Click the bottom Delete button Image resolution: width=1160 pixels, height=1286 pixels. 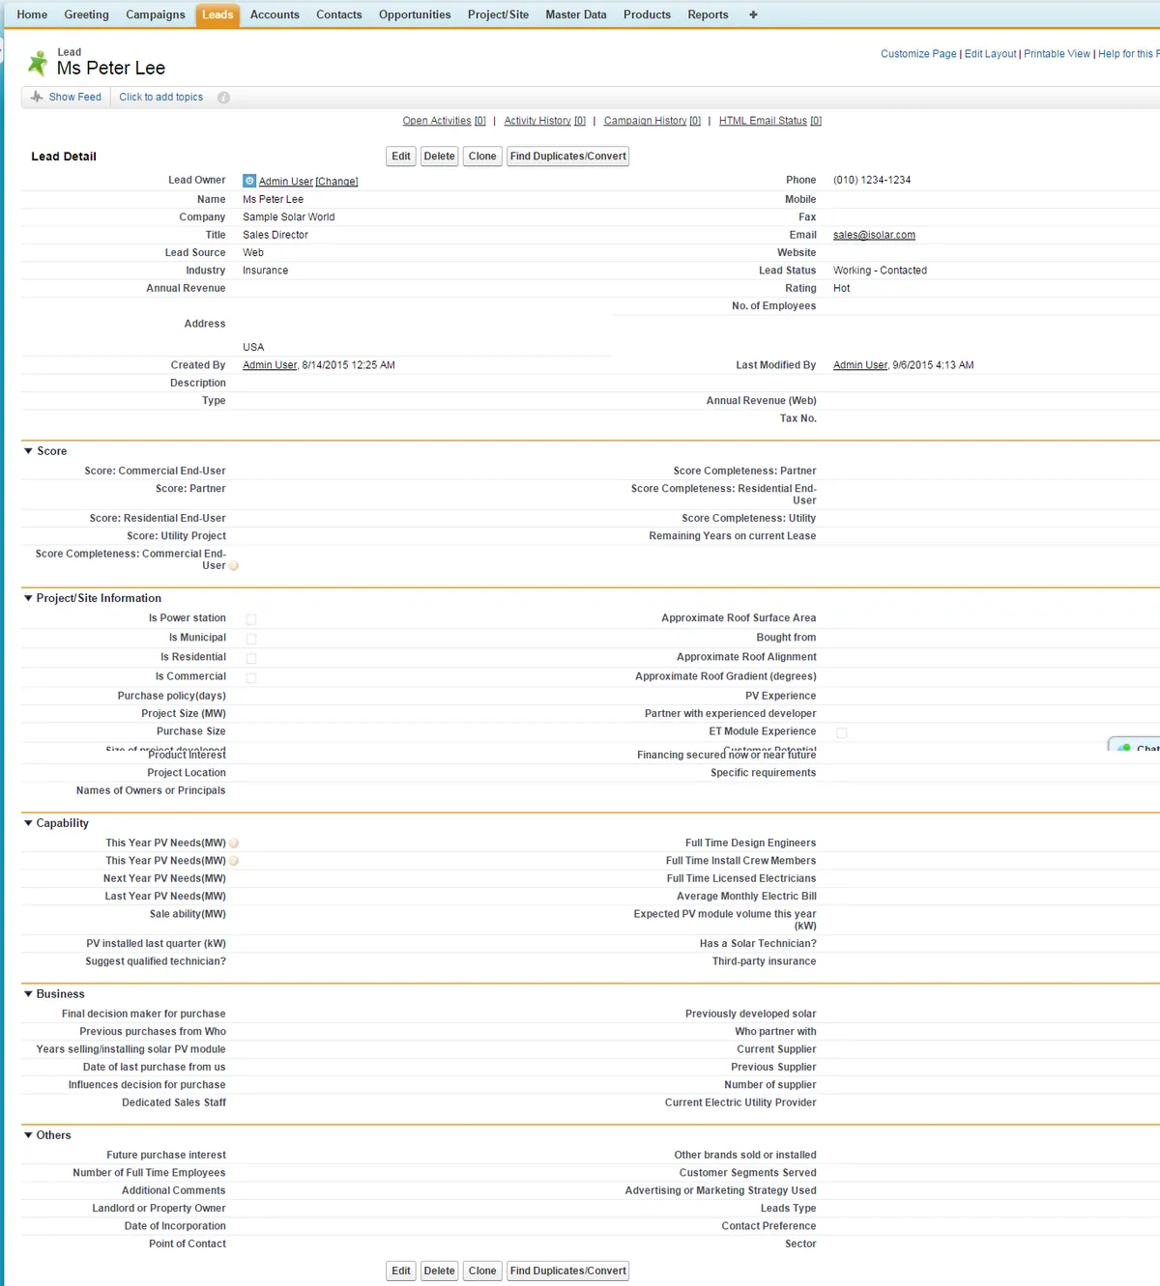coord(439,1271)
